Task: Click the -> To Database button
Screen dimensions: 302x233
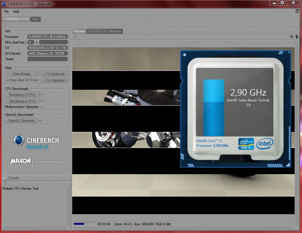Action: (54, 80)
